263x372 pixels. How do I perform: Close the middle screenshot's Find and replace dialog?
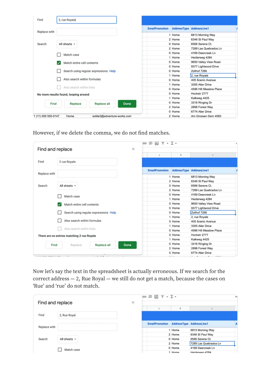click(x=133, y=149)
